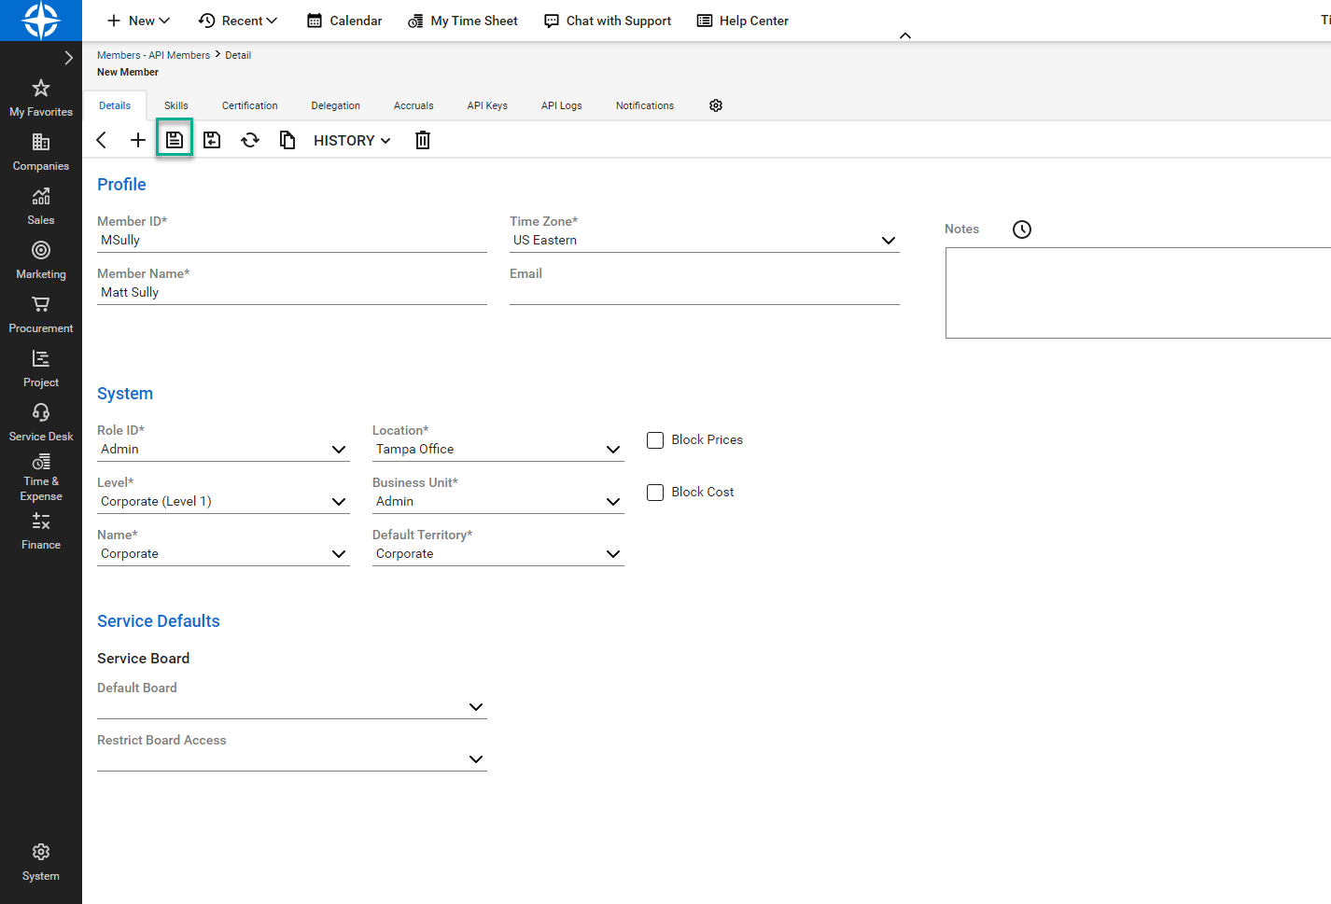Click the Save icon on the toolbar
The height and width of the screenshot is (904, 1331).
[175, 139]
